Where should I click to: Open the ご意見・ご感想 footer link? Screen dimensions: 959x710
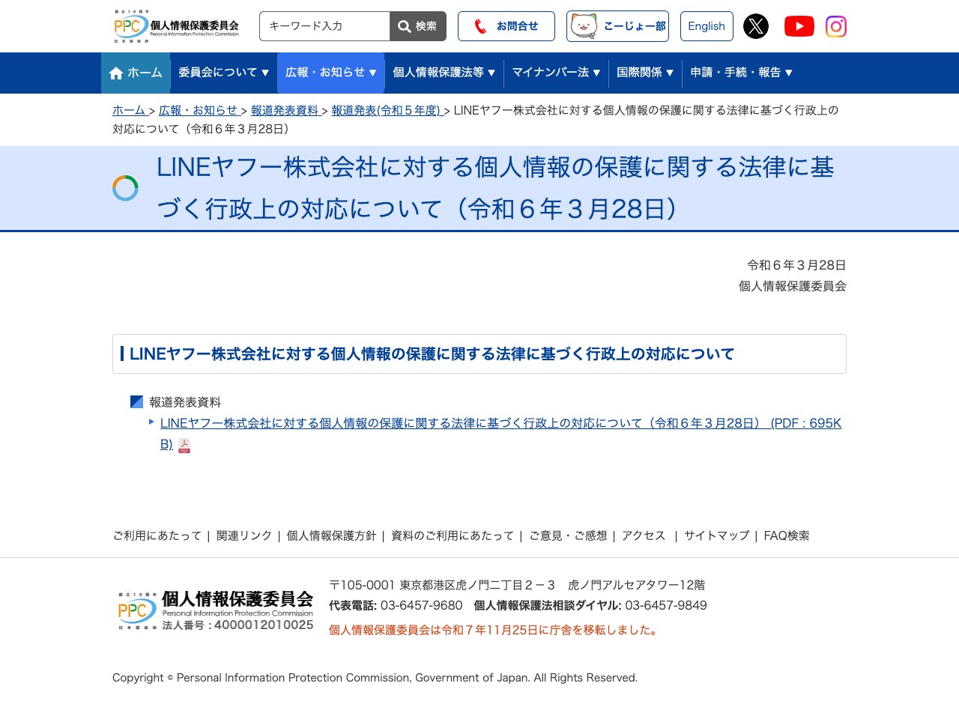[x=568, y=535]
